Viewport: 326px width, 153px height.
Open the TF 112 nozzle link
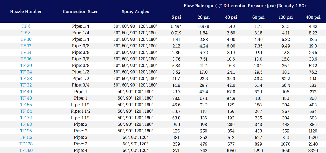pyautogui.click(x=26, y=137)
